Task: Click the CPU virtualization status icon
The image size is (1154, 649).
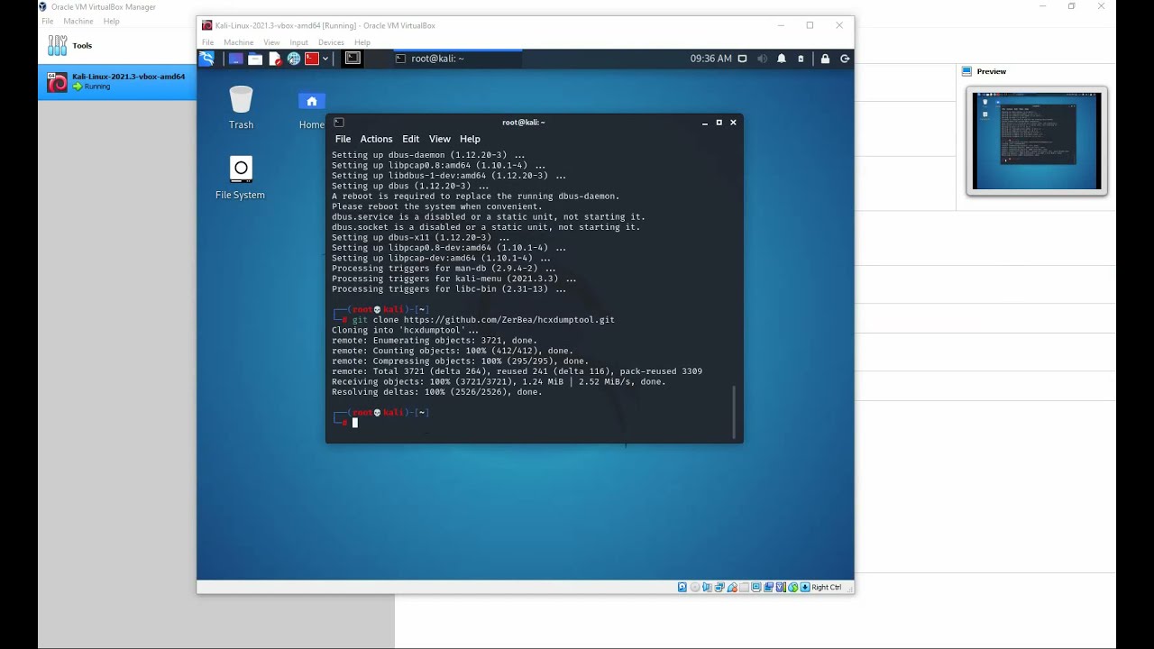Action: pos(781,587)
